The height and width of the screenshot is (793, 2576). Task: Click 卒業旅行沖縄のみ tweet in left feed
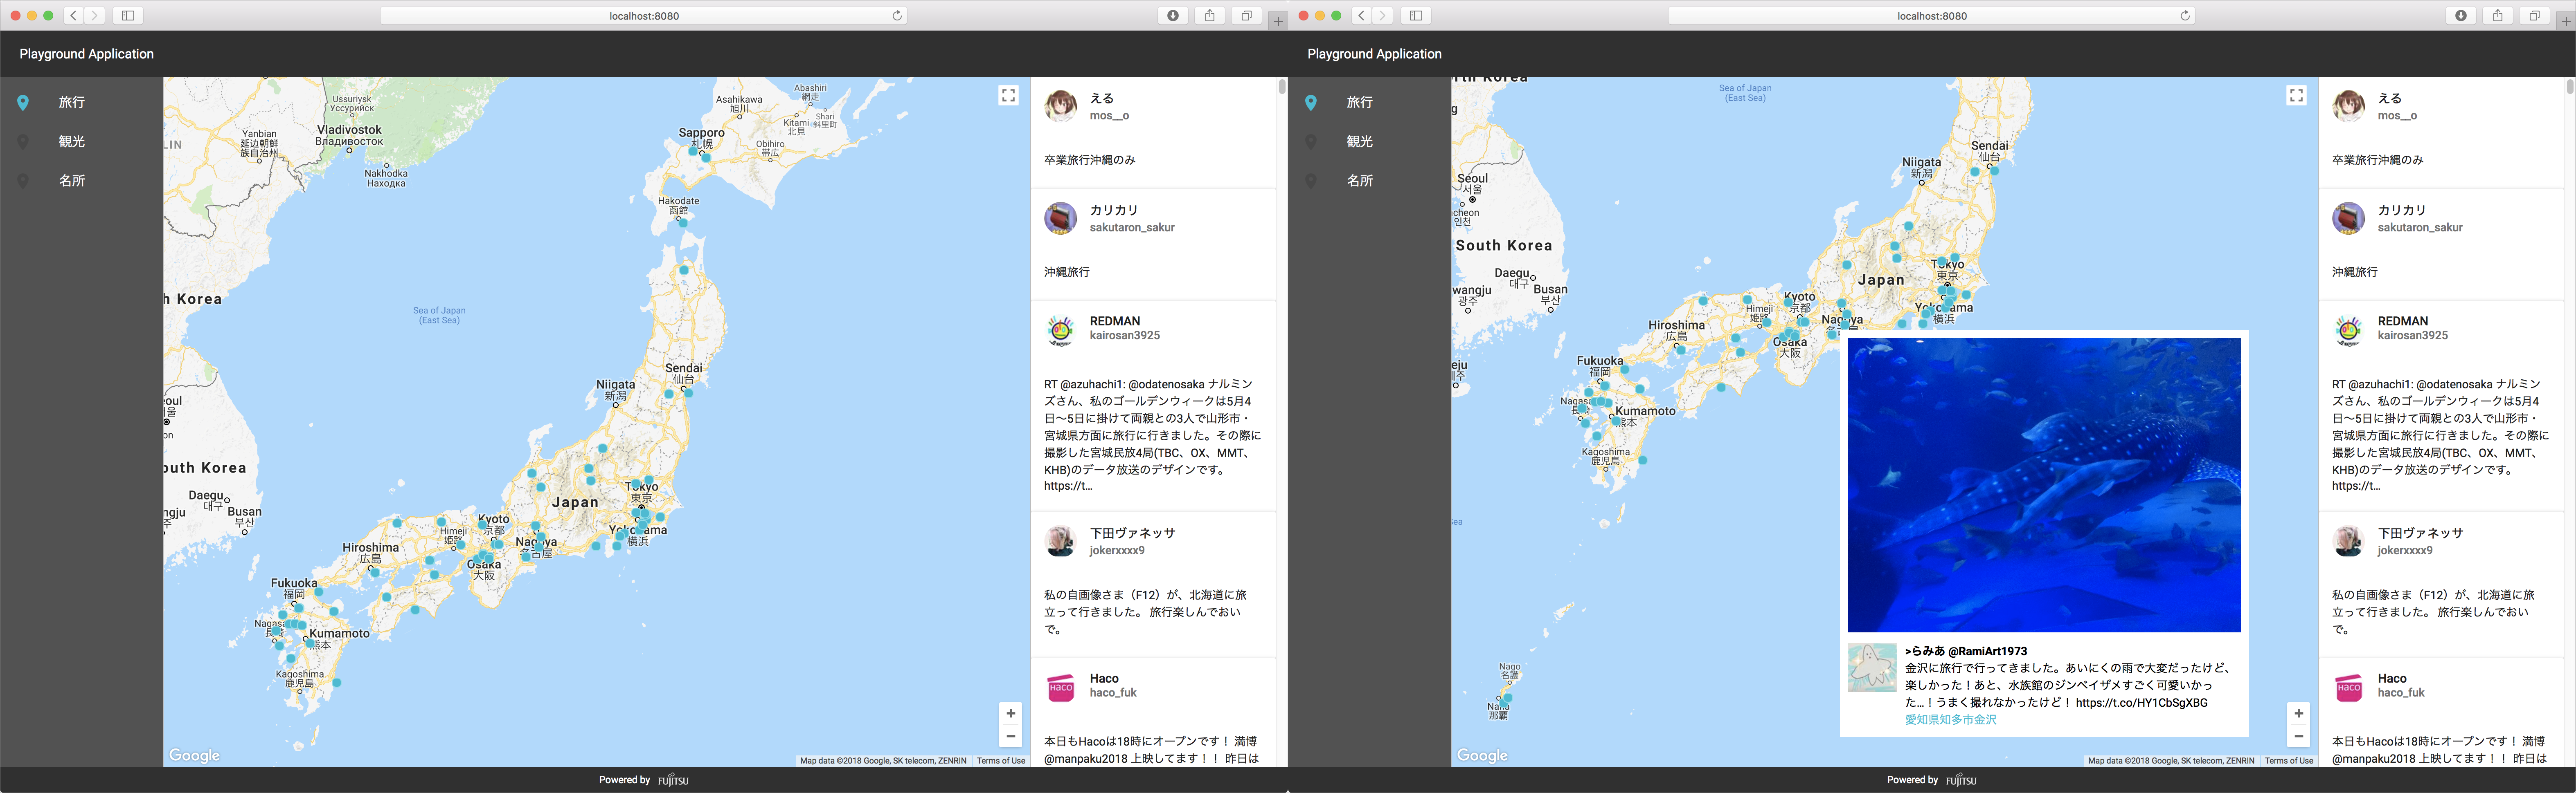(x=1090, y=160)
